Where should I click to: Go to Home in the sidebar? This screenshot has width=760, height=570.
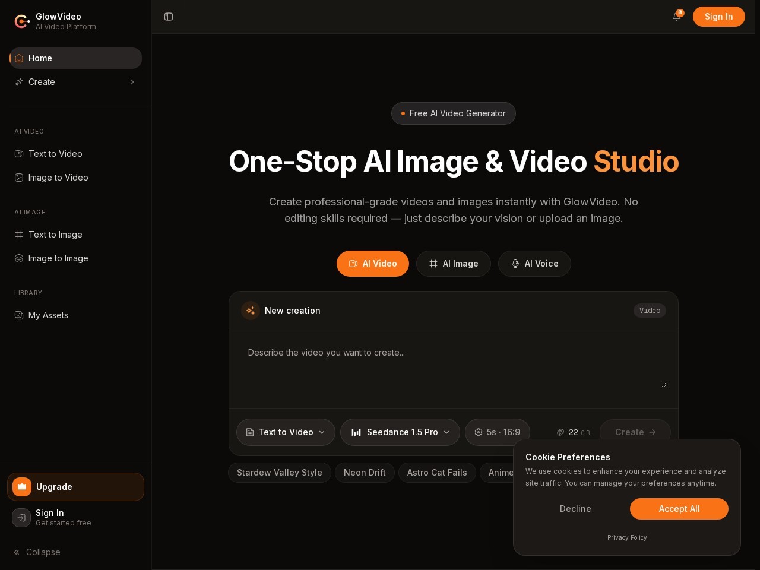[76, 58]
